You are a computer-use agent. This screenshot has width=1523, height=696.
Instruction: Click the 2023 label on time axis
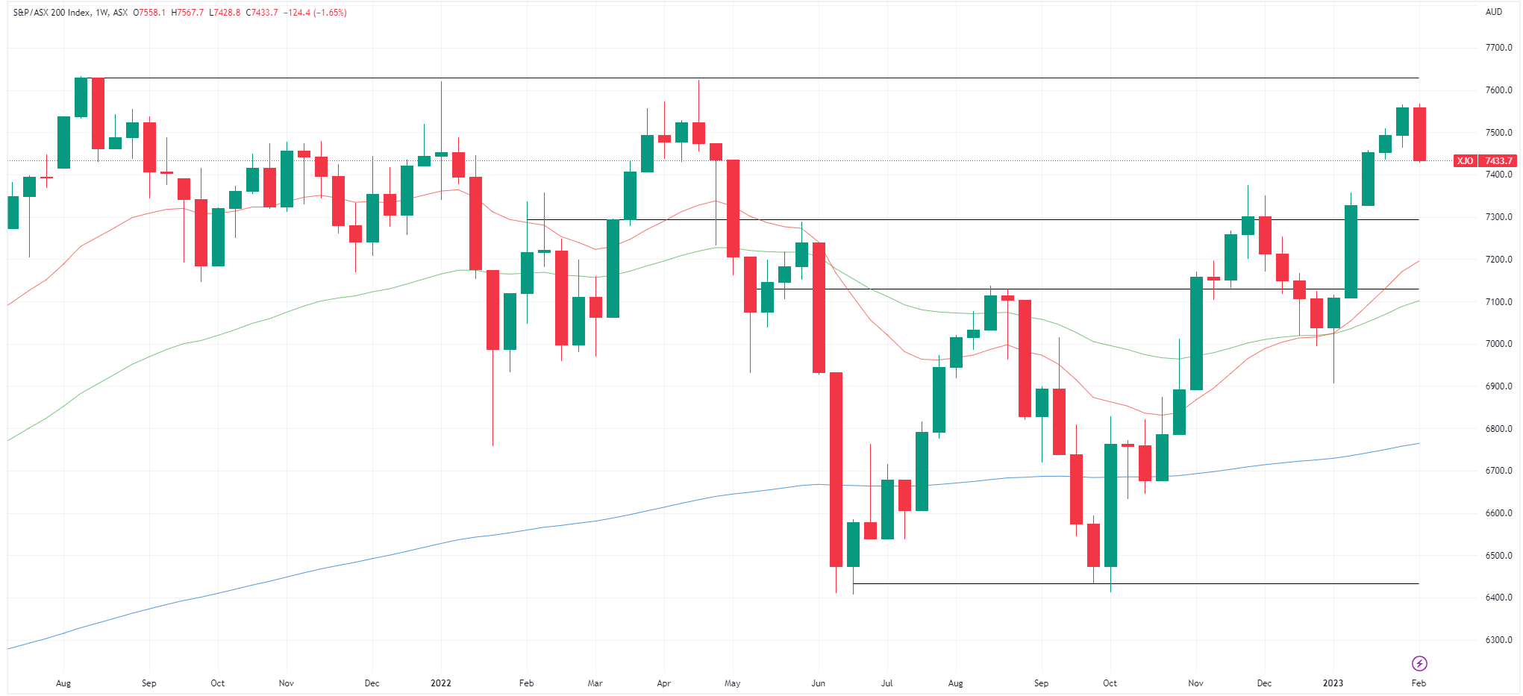1333,683
